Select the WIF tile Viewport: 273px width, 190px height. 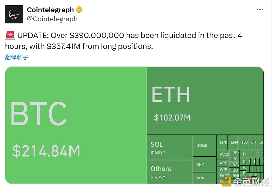(x=224, y=170)
